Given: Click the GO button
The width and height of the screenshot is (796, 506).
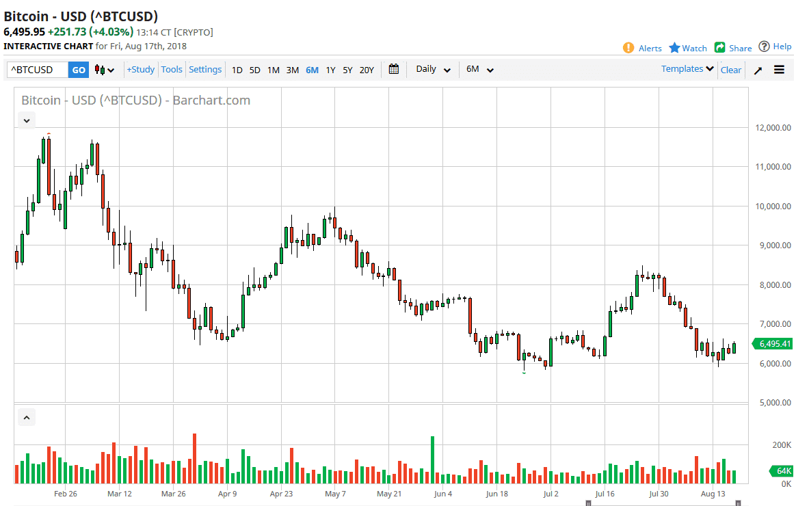Looking at the screenshot, I should tap(77, 70).
